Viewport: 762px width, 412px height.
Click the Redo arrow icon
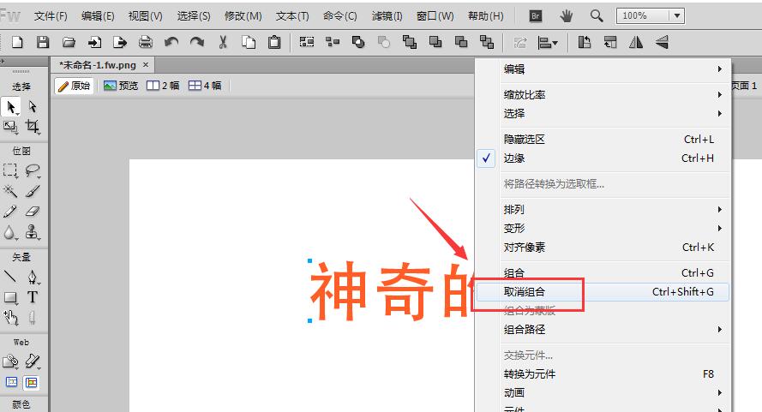(x=197, y=42)
